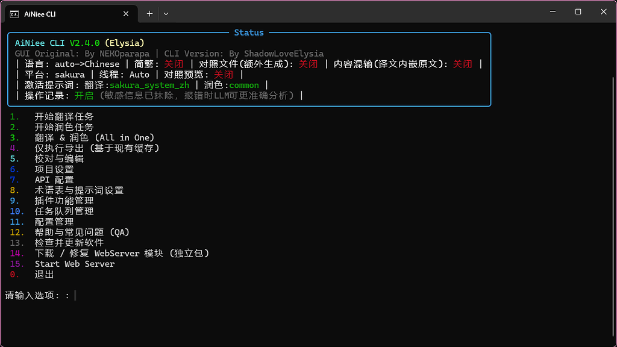Click menu option 3 翻译 & 润色 (All in One)

point(82,138)
